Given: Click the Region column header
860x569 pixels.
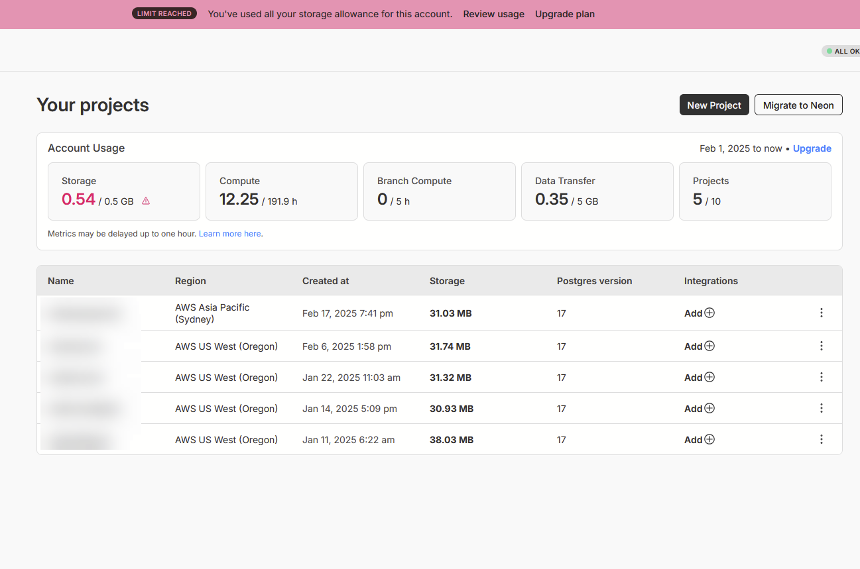Looking at the screenshot, I should coord(190,281).
